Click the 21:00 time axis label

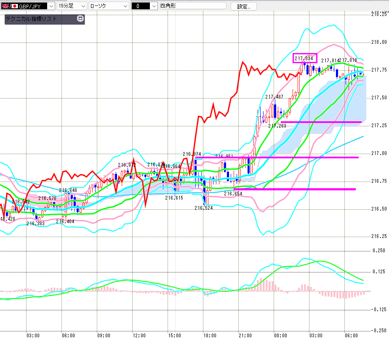coord(245,336)
